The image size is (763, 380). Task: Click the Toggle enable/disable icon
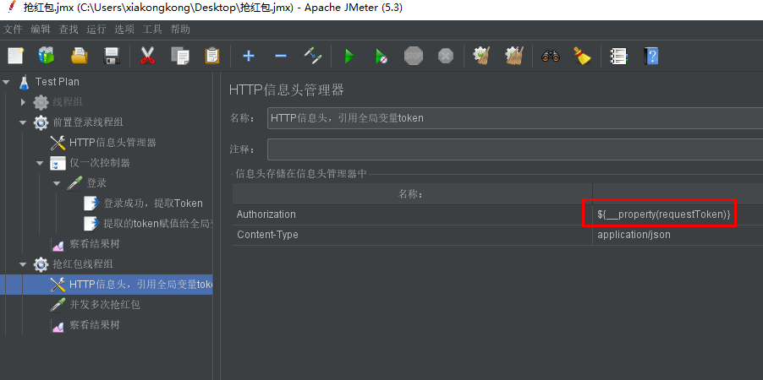[313, 56]
